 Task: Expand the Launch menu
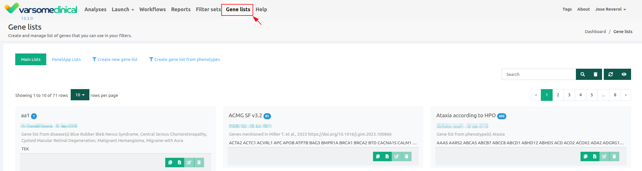tap(123, 9)
